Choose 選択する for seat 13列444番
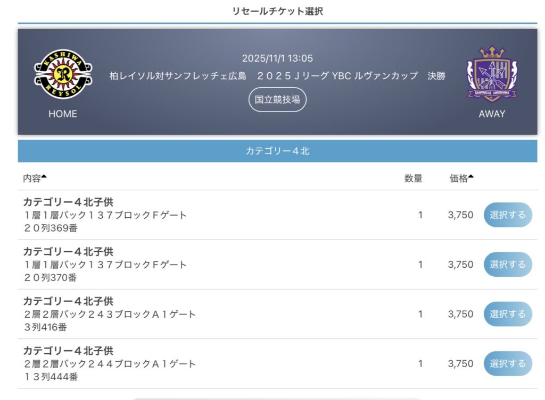The height and width of the screenshot is (400, 545). tap(507, 364)
